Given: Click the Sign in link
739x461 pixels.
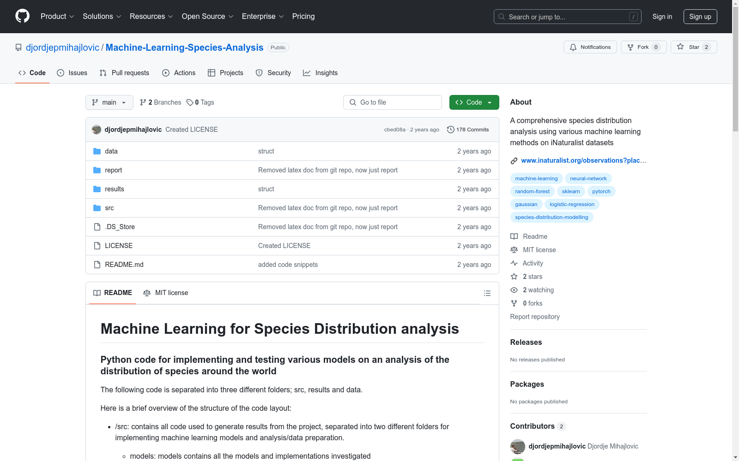Looking at the screenshot, I should (x=662, y=17).
